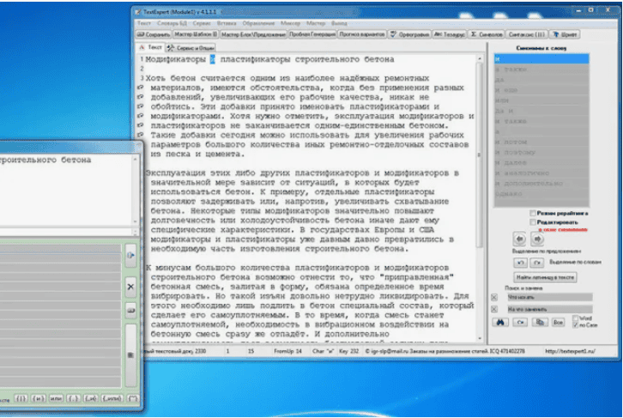Image resolution: width=623 pixels, height=418 pixels.
Task: Clear the Что искать search field
Action: [x=494, y=297]
